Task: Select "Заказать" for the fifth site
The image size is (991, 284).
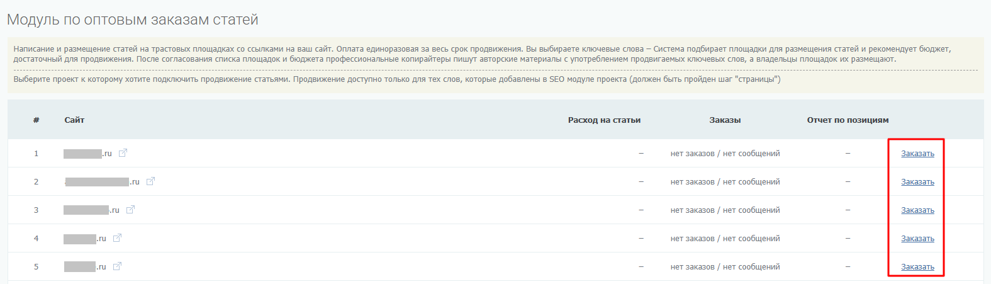Action: coord(917,267)
